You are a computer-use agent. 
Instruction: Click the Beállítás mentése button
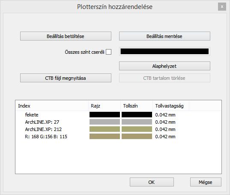pos(164,36)
